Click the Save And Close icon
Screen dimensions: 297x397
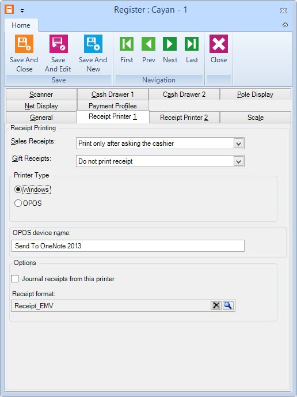24,44
